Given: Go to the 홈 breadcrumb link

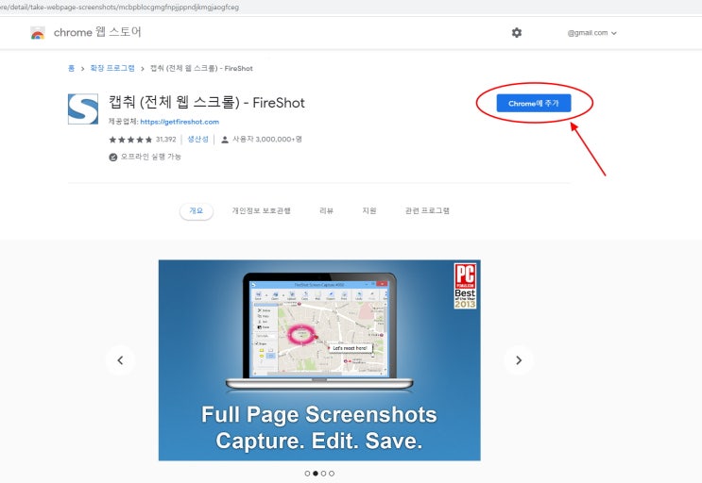Looking at the screenshot, I should pos(71,68).
